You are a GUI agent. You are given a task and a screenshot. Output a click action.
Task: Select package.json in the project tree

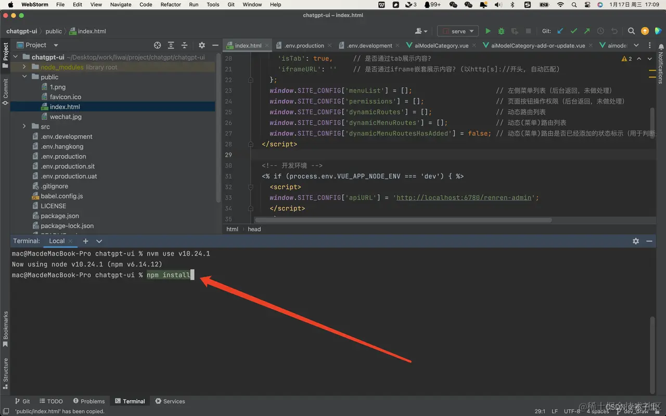[60, 216]
